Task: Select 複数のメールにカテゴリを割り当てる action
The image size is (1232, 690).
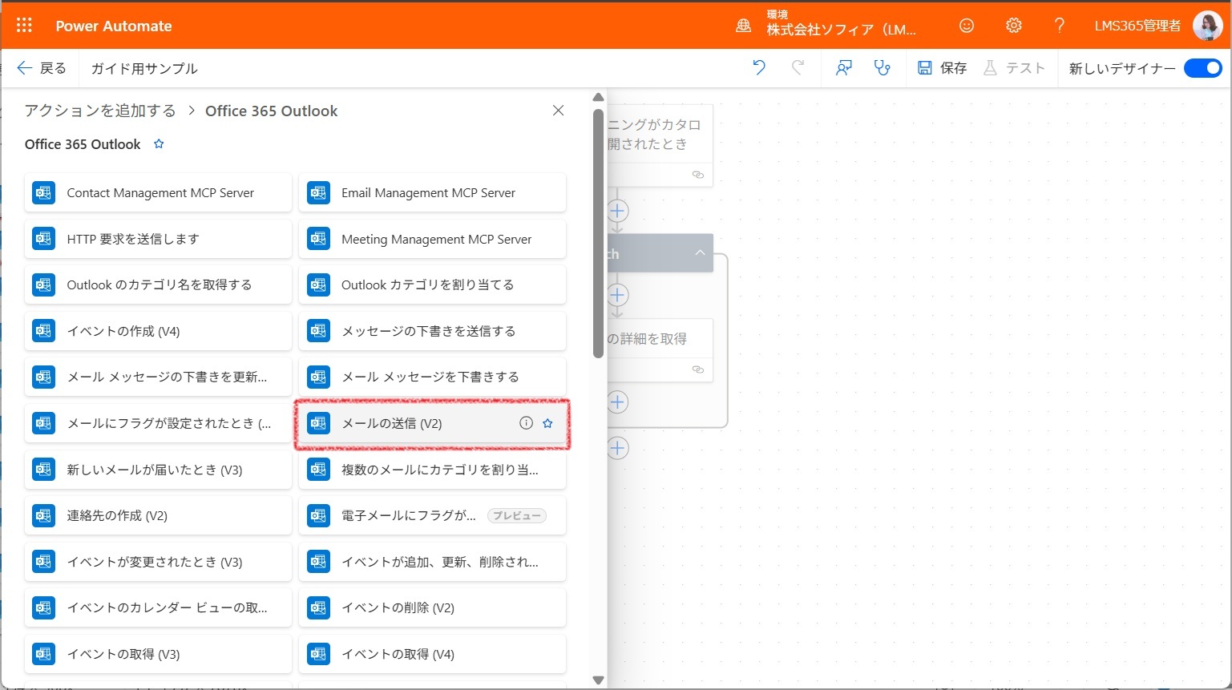Action: click(432, 470)
